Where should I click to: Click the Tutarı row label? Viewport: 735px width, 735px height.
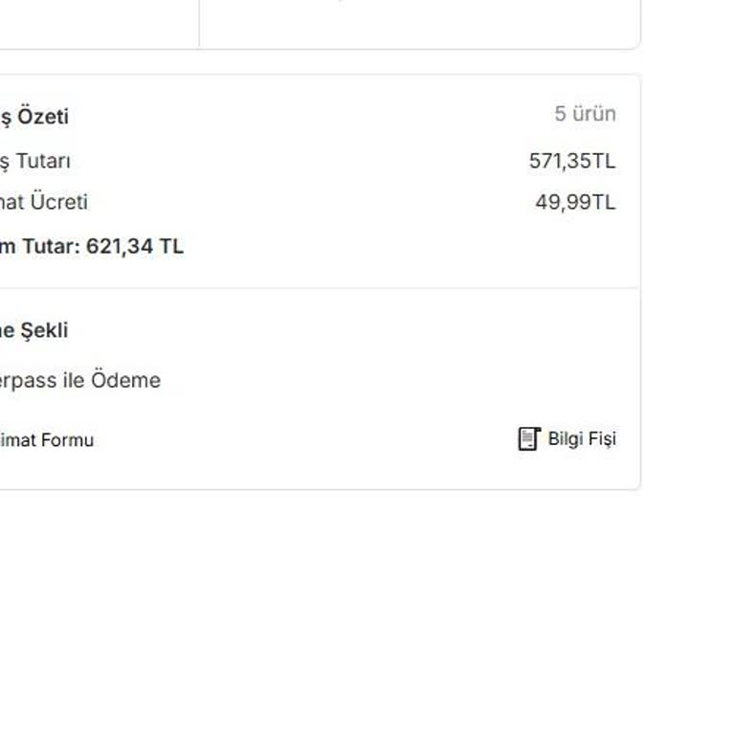[x=36, y=161]
